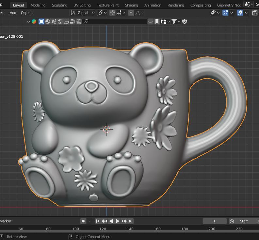Click the use preview range clock icon
This screenshot has height=240, width=259.
coord(232,221)
